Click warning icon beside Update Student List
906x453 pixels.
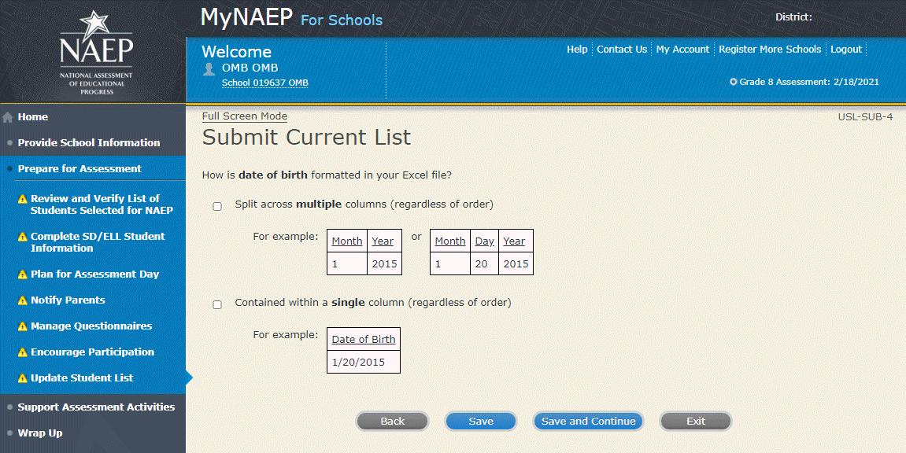pyautogui.click(x=23, y=378)
